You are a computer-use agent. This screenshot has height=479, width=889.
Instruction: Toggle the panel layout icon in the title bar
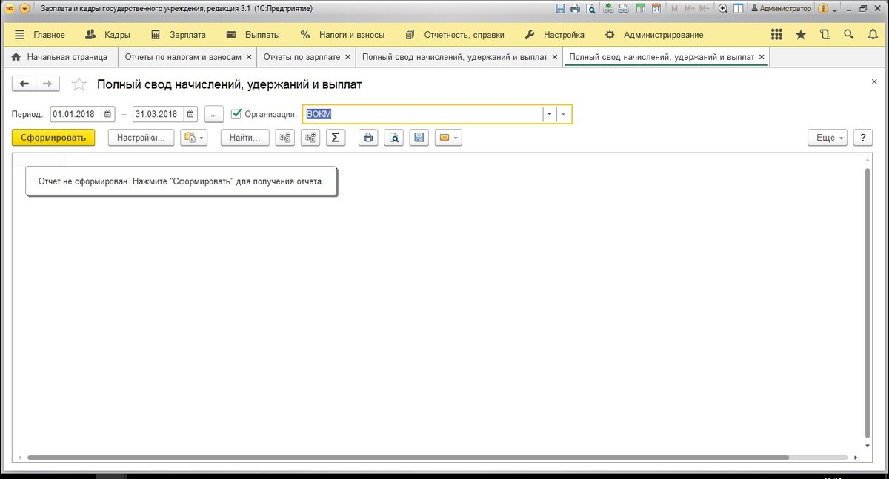click(739, 9)
